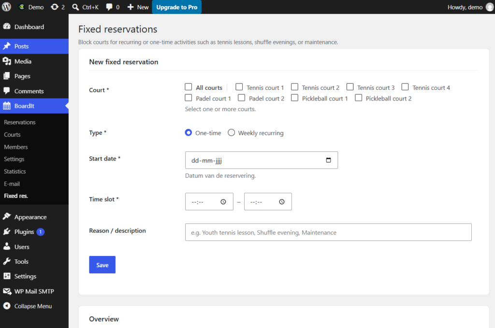Screen dimensions: 495x328
Task: Click the Plugins plug icon
Action: point(7,232)
